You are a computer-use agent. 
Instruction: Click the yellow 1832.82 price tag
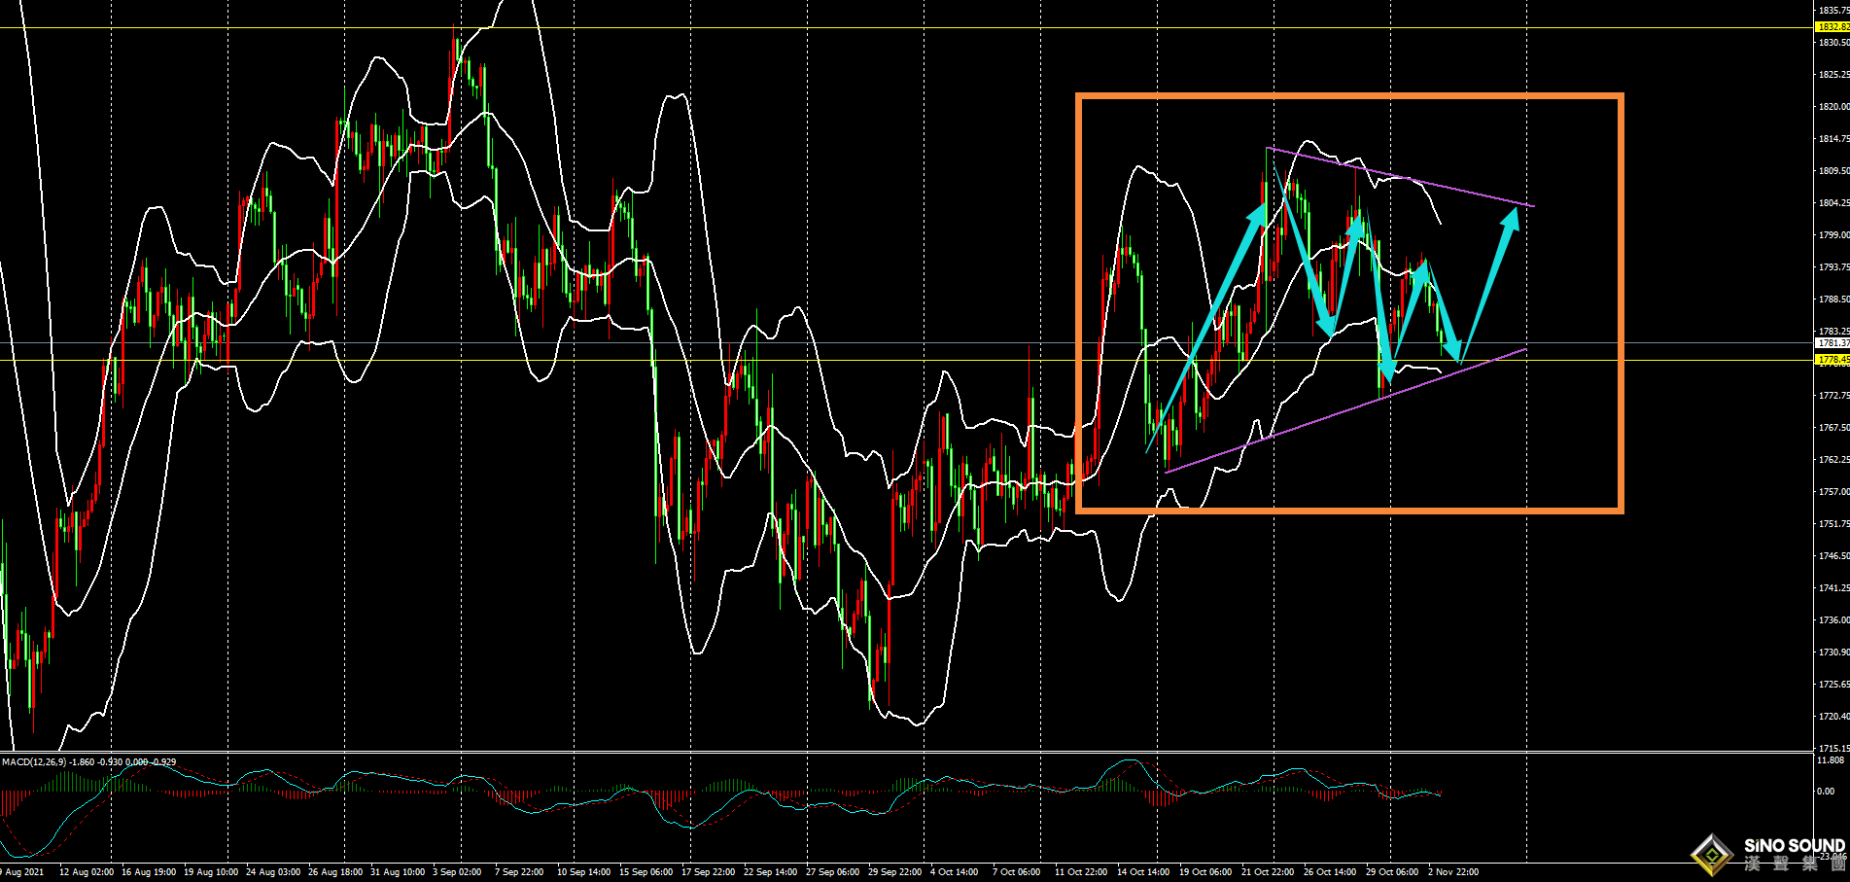click(x=1833, y=27)
